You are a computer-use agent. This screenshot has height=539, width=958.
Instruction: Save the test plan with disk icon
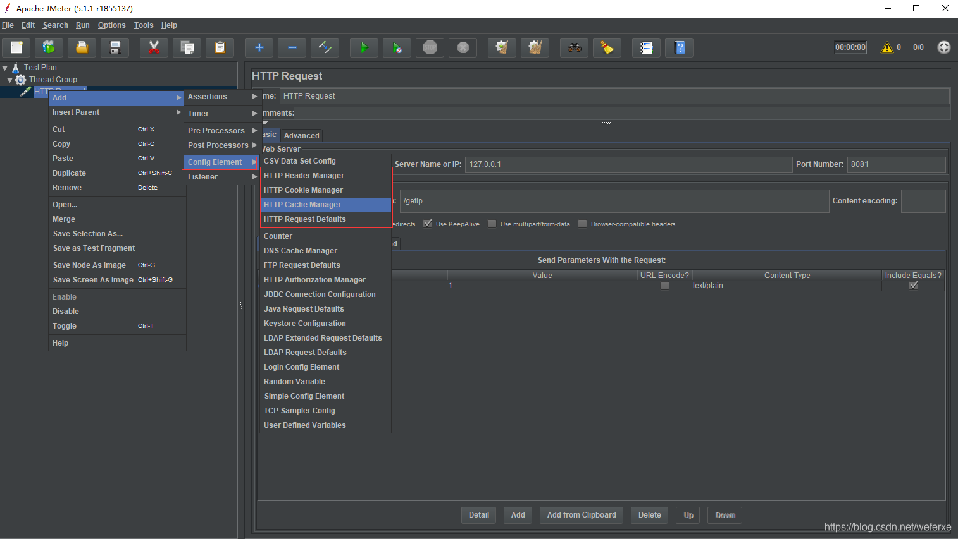point(115,47)
